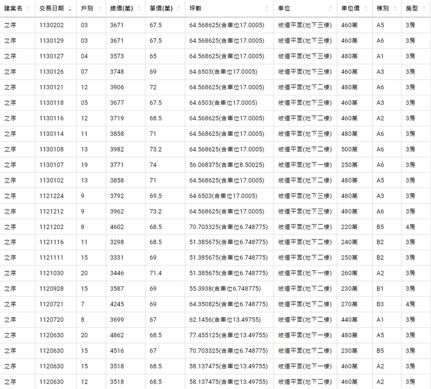The height and width of the screenshot is (389, 431).
Task: Click the 車位 column sort arrows
Action: pos(330,9)
